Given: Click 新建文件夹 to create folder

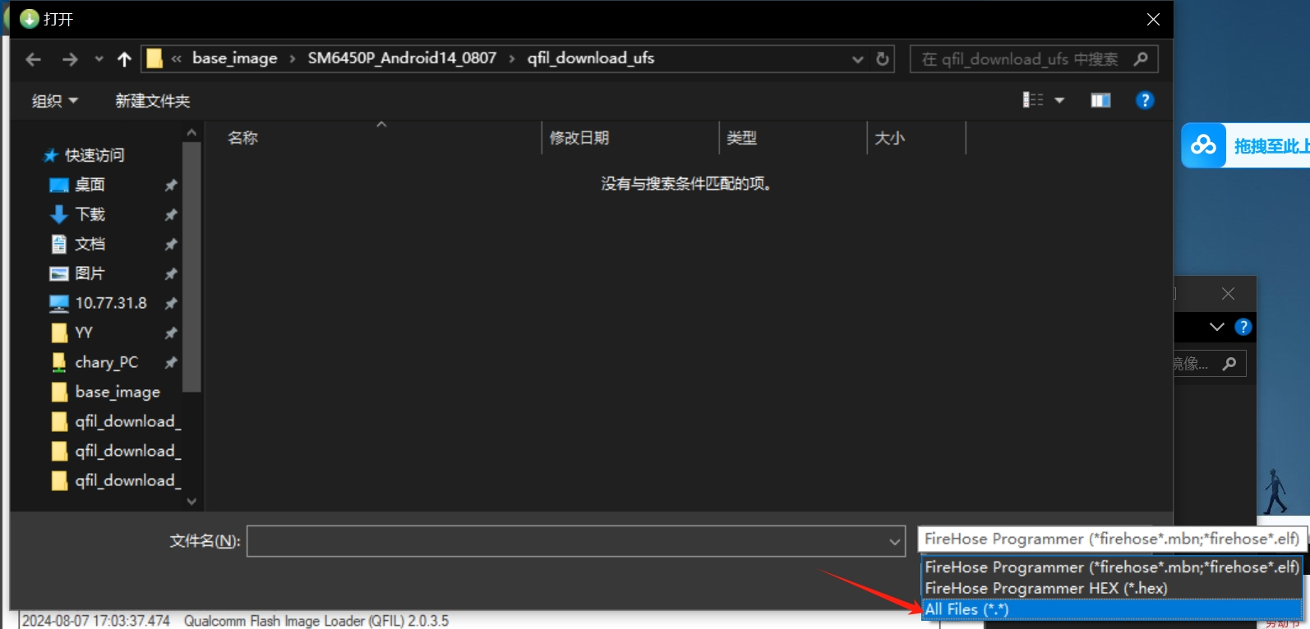Looking at the screenshot, I should point(152,101).
